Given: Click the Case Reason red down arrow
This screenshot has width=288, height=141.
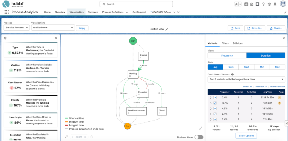Looking at the screenshot, I should (12, 88).
